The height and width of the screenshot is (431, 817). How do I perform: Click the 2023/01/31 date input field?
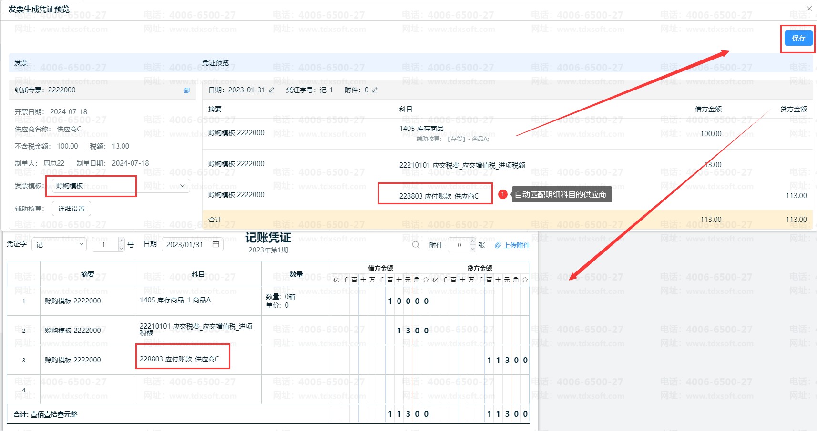[185, 244]
